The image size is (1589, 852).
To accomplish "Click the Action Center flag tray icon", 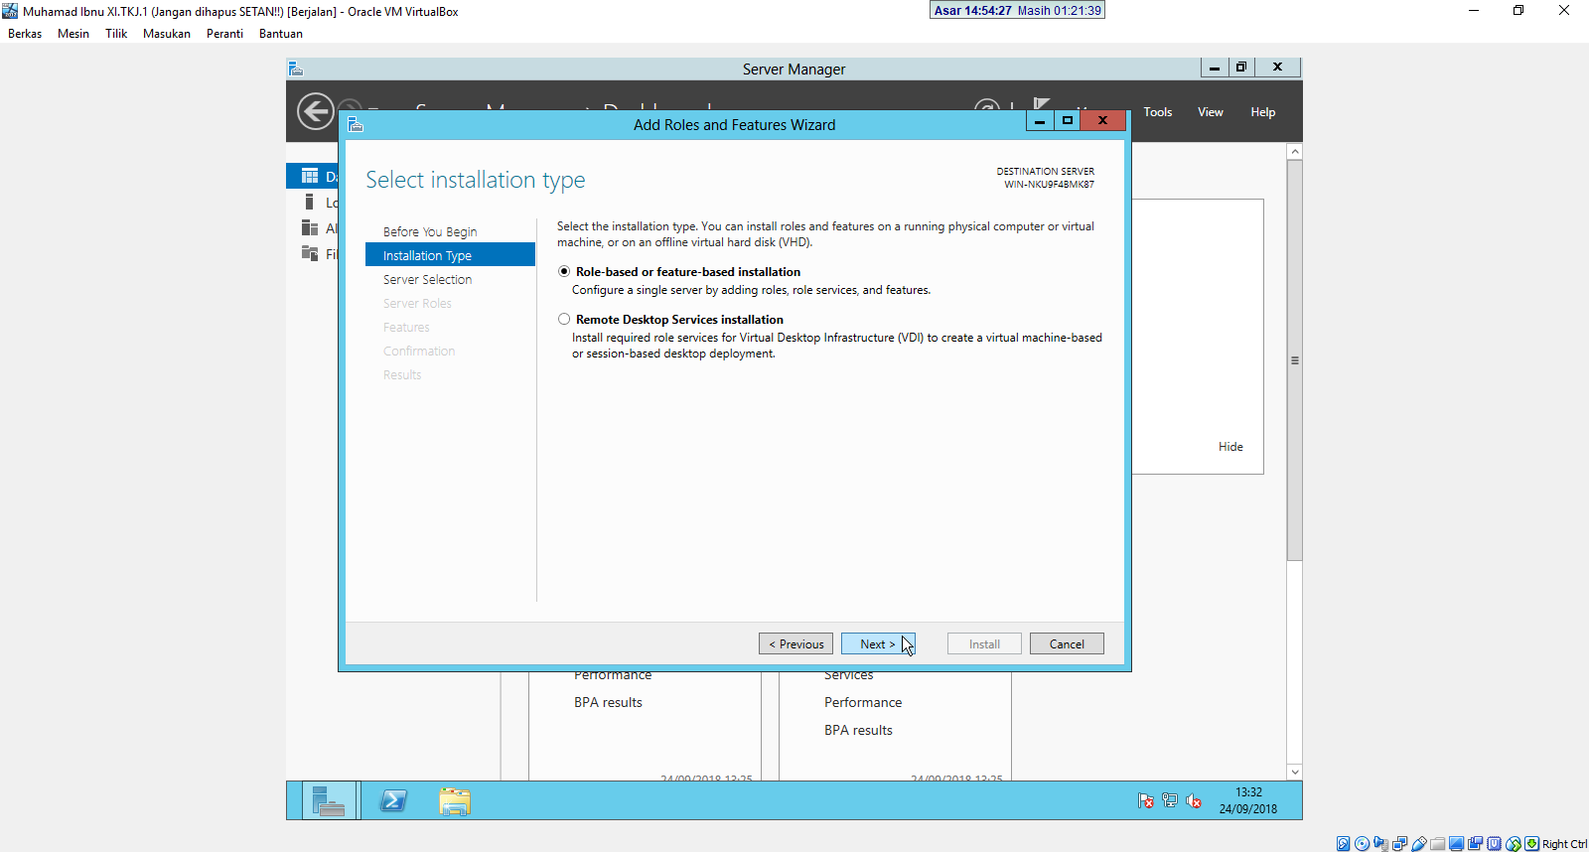I will click(x=1146, y=800).
